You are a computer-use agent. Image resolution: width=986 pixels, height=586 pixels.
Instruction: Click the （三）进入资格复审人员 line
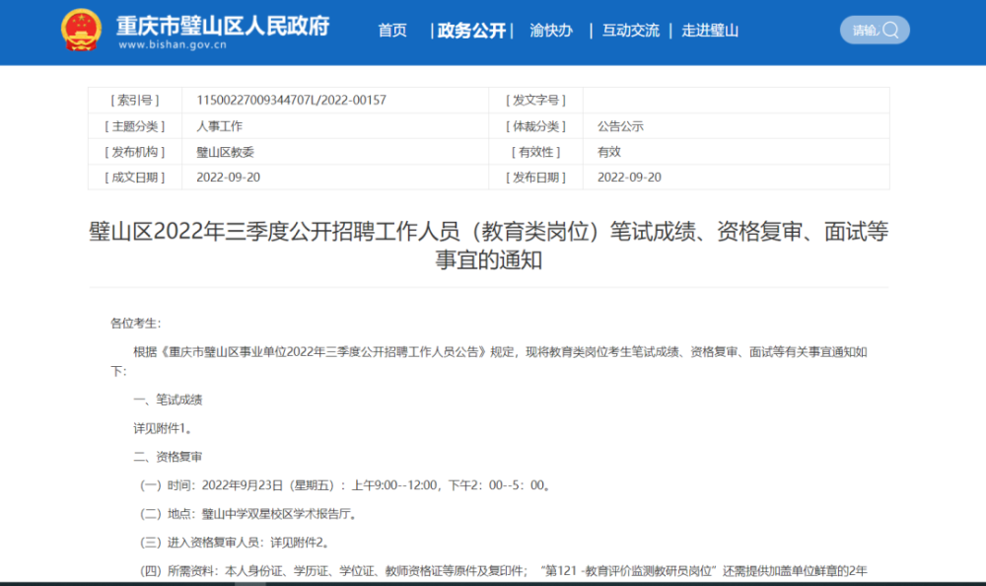click(x=235, y=543)
